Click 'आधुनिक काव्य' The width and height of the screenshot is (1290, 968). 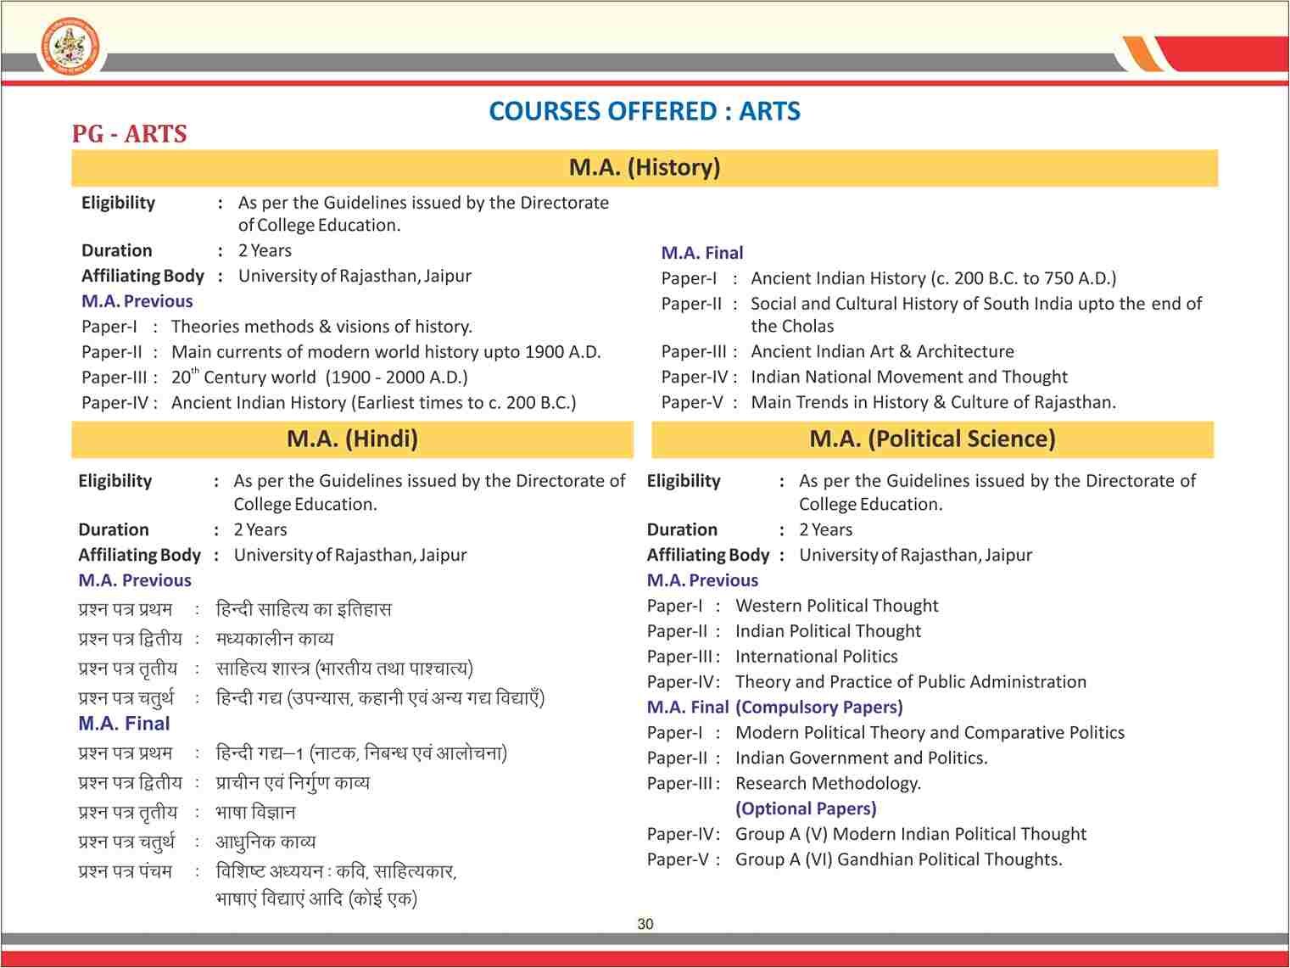265,842
